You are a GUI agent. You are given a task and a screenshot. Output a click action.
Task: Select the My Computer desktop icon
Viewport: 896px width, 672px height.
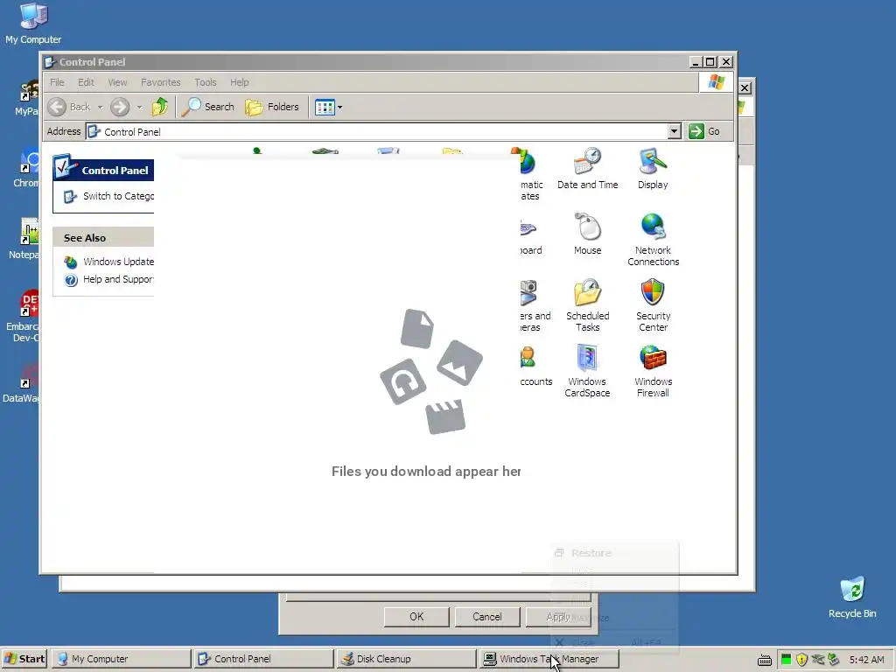coord(33,23)
